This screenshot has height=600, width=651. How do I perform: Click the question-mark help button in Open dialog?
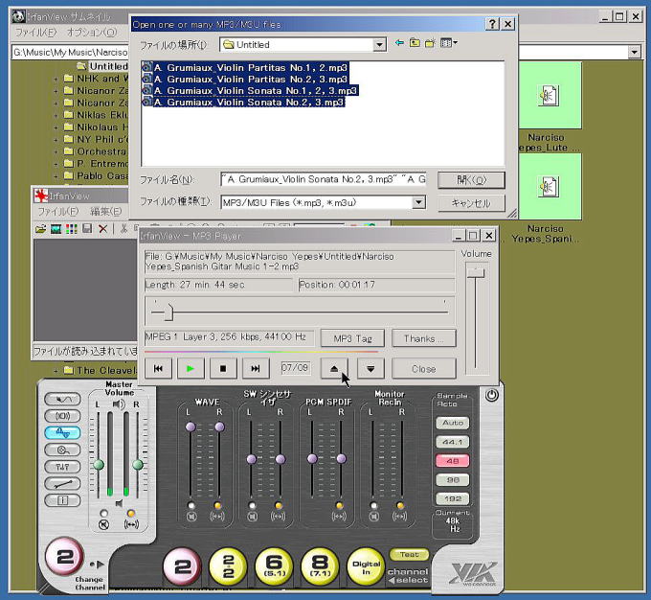pos(492,24)
